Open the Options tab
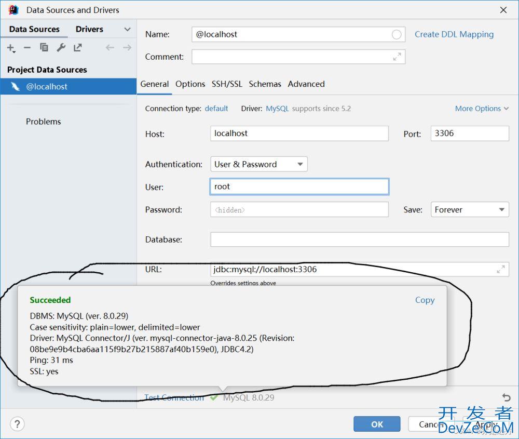This screenshot has width=519, height=439. tap(190, 84)
